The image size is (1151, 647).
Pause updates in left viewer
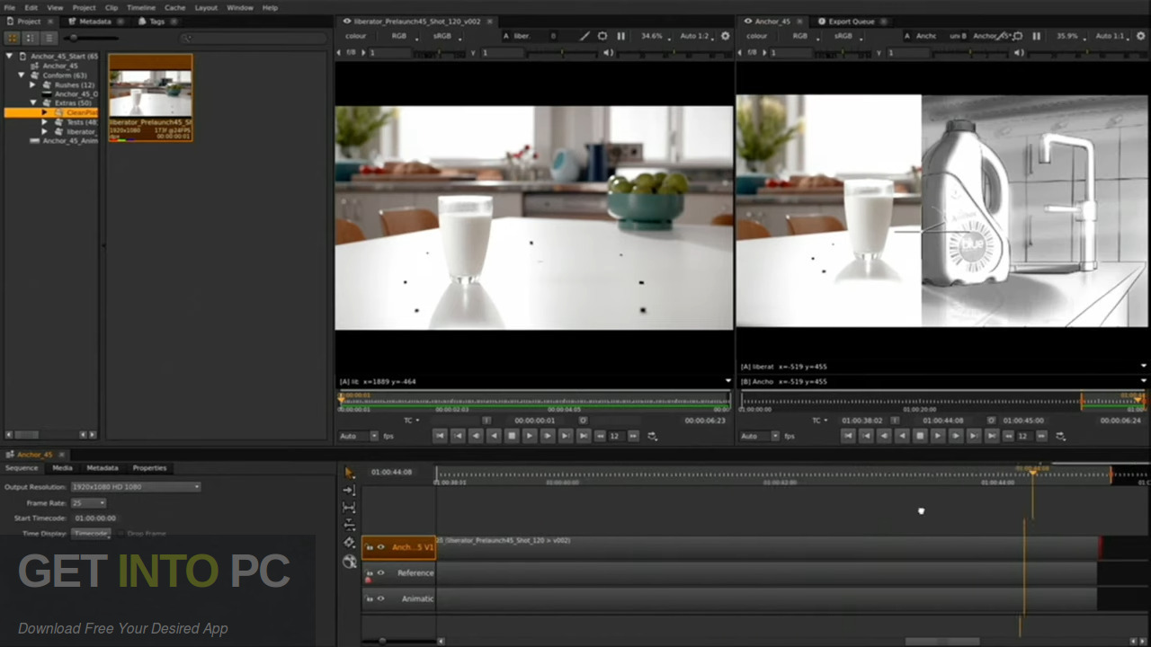[x=620, y=36]
